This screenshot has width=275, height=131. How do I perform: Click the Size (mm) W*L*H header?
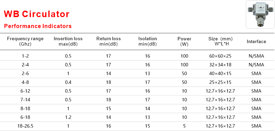tap(220, 41)
